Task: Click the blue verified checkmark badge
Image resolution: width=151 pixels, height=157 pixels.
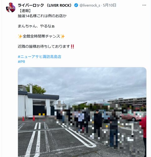Action: [76, 5]
